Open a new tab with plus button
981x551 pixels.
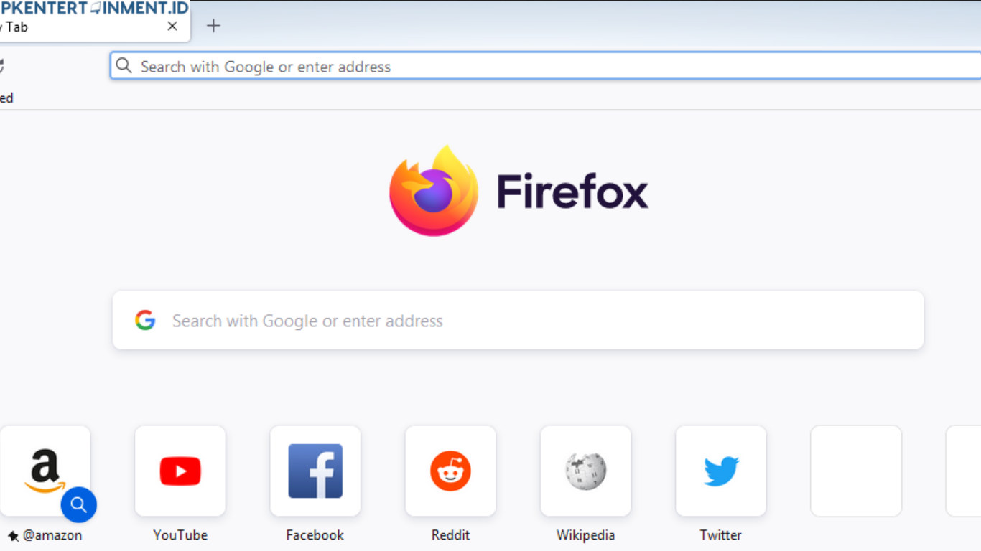tap(213, 26)
